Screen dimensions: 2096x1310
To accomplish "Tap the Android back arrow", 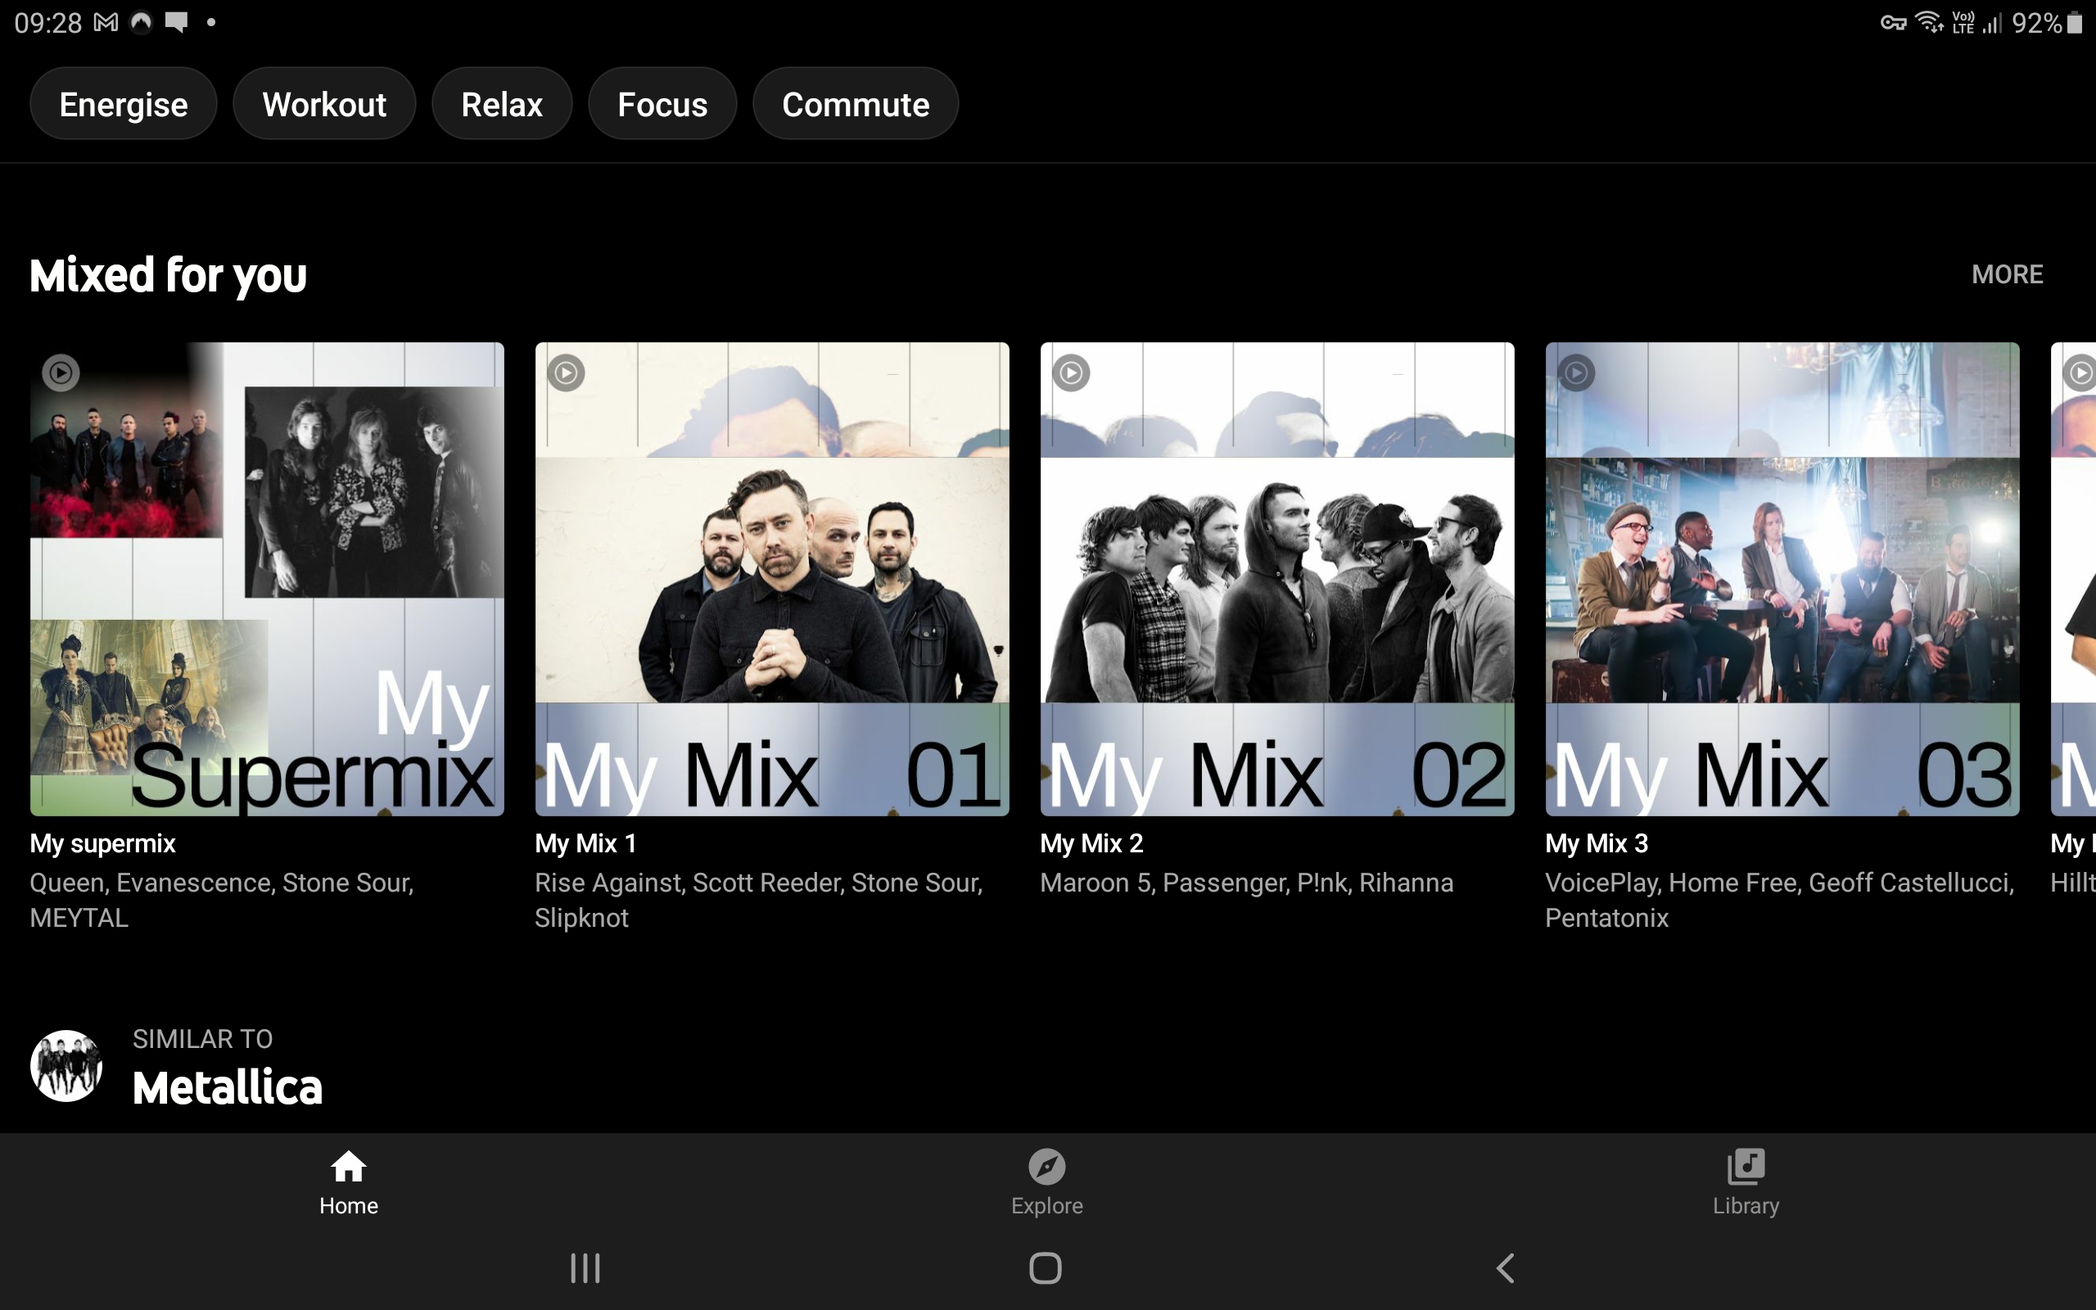I will click(1506, 1268).
